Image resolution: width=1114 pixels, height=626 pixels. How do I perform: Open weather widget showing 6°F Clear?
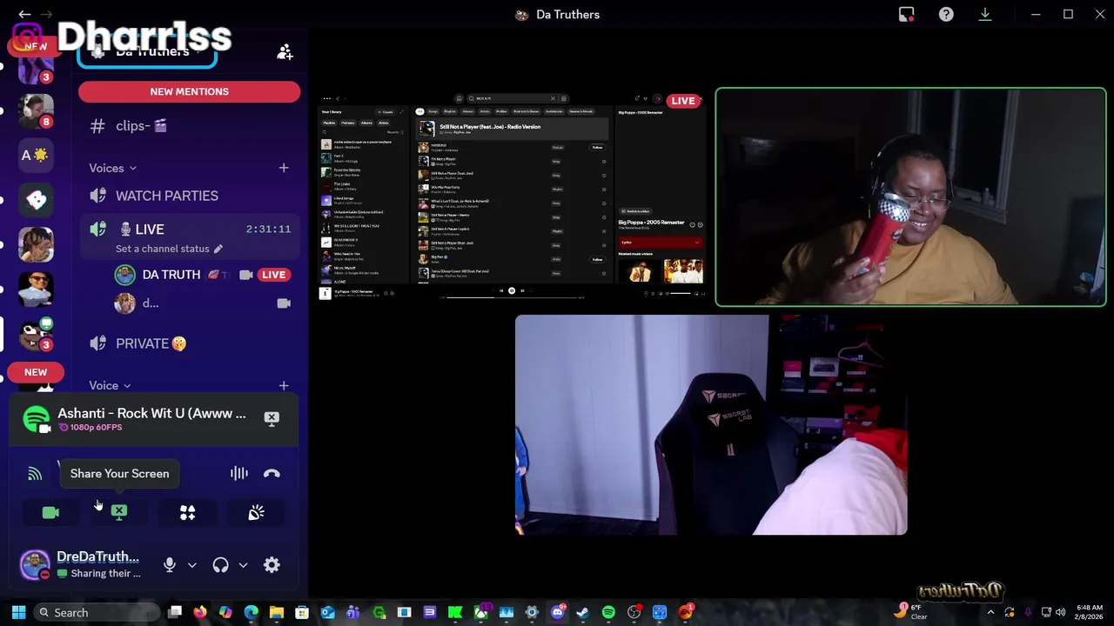(912, 612)
